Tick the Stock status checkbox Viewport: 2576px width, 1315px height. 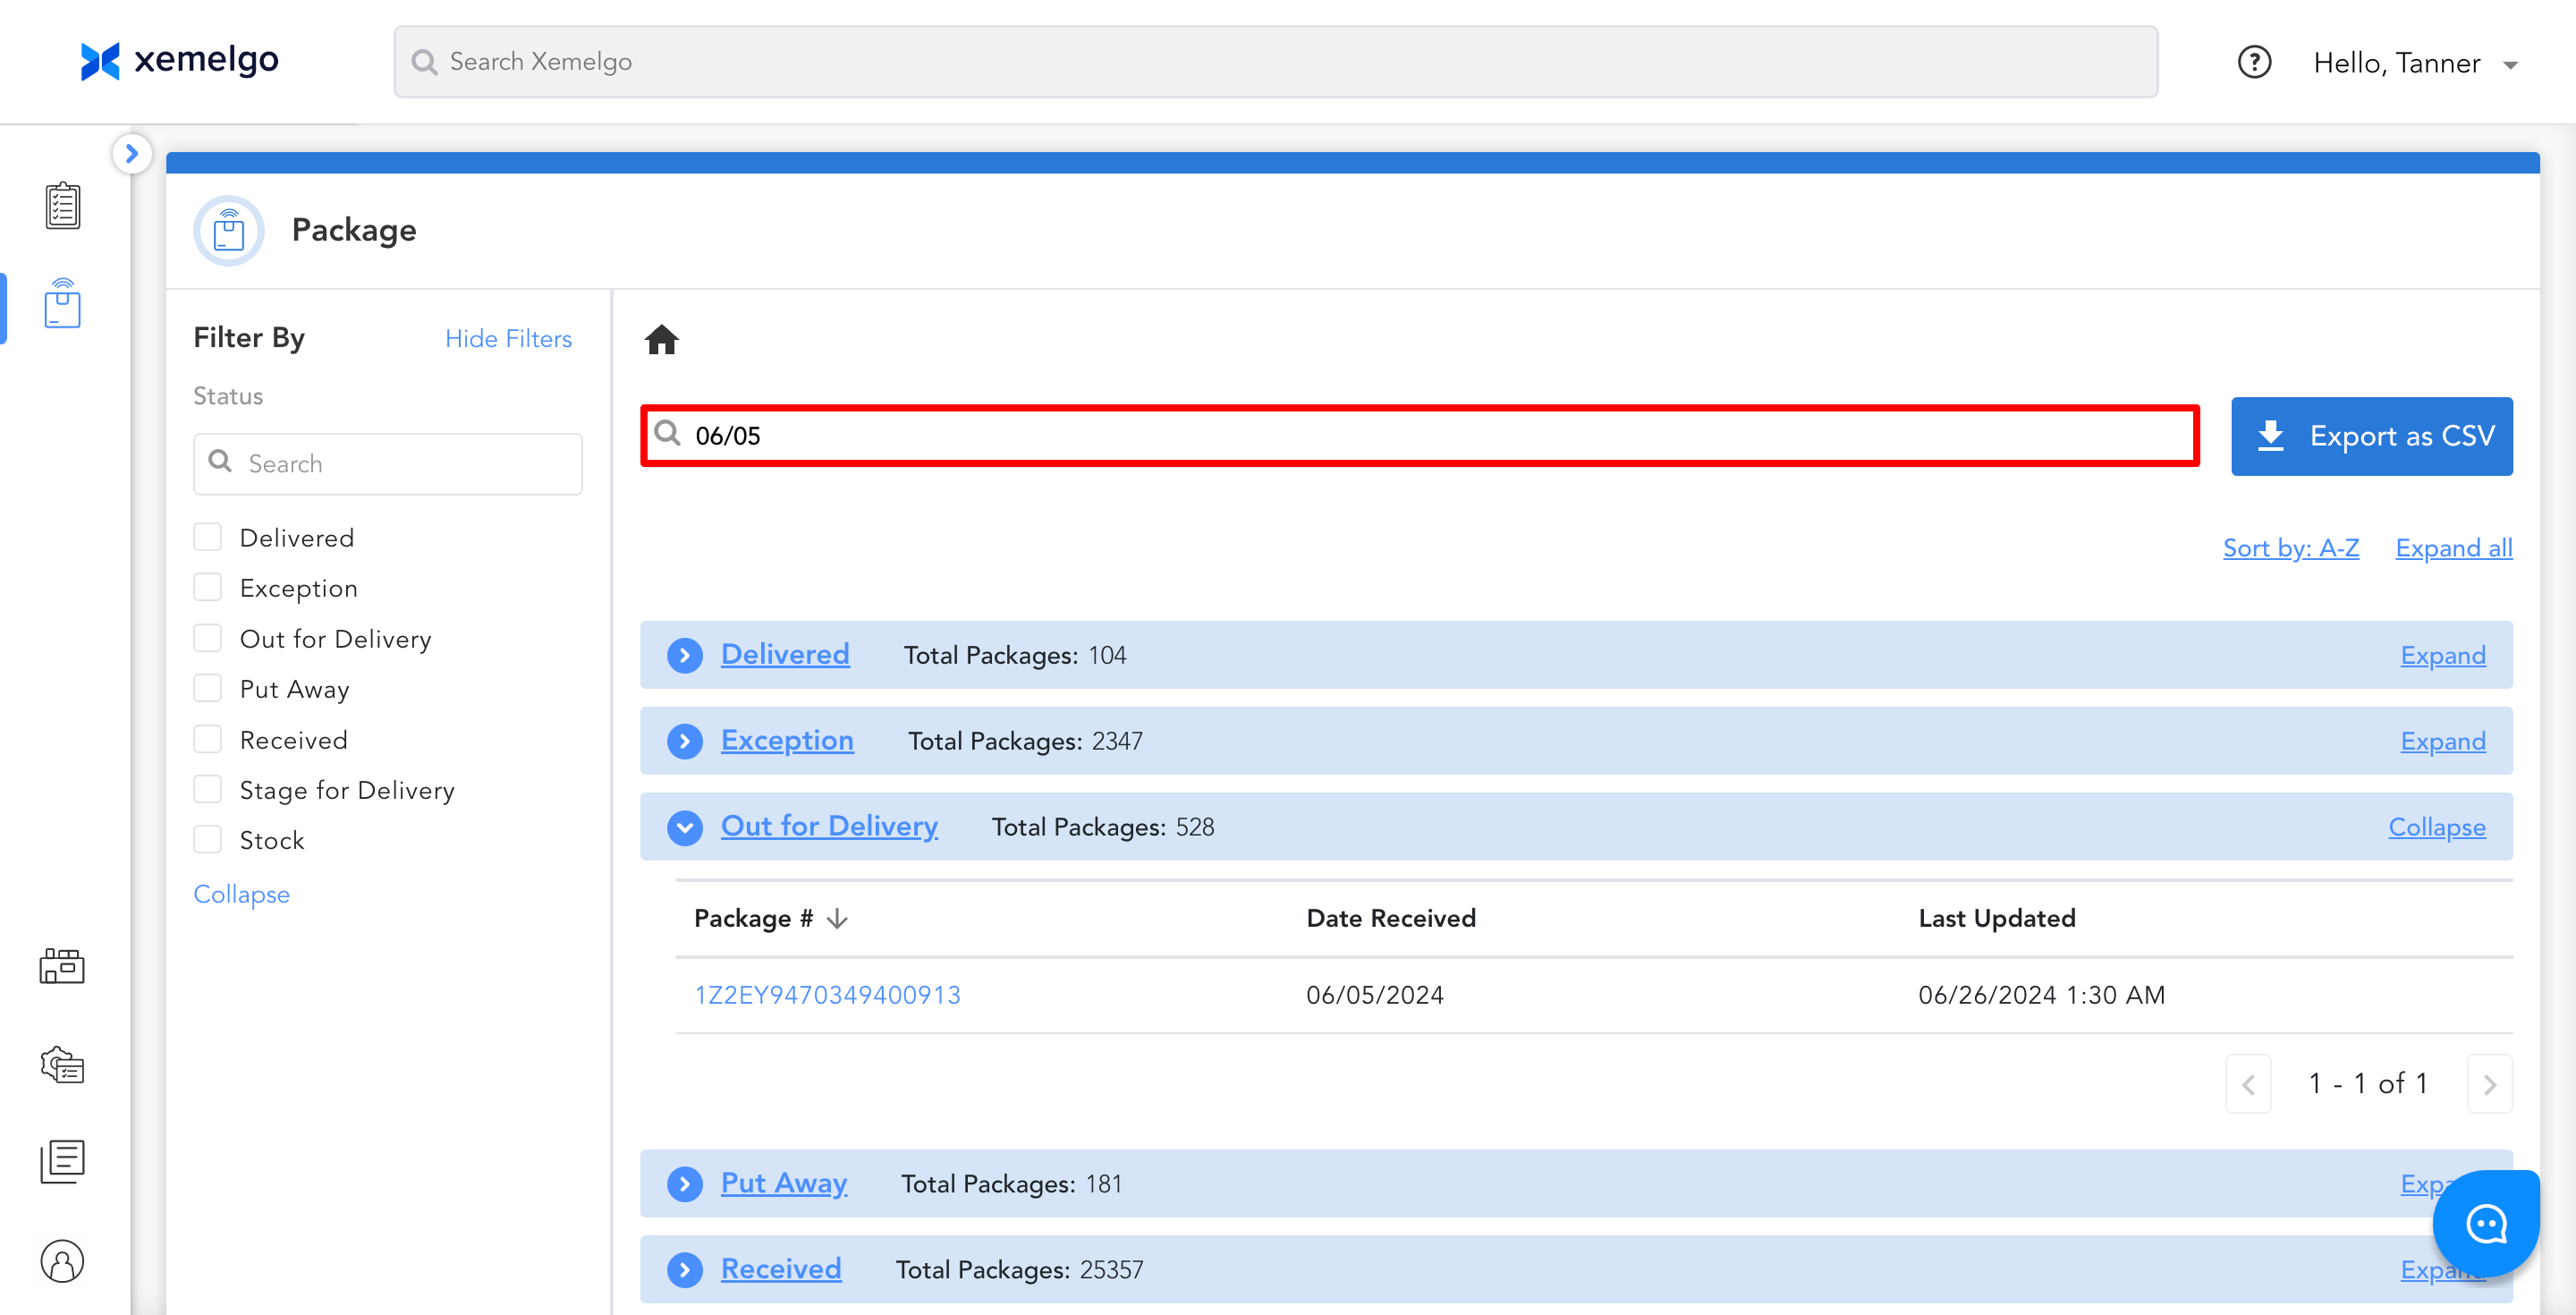(x=208, y=840)
